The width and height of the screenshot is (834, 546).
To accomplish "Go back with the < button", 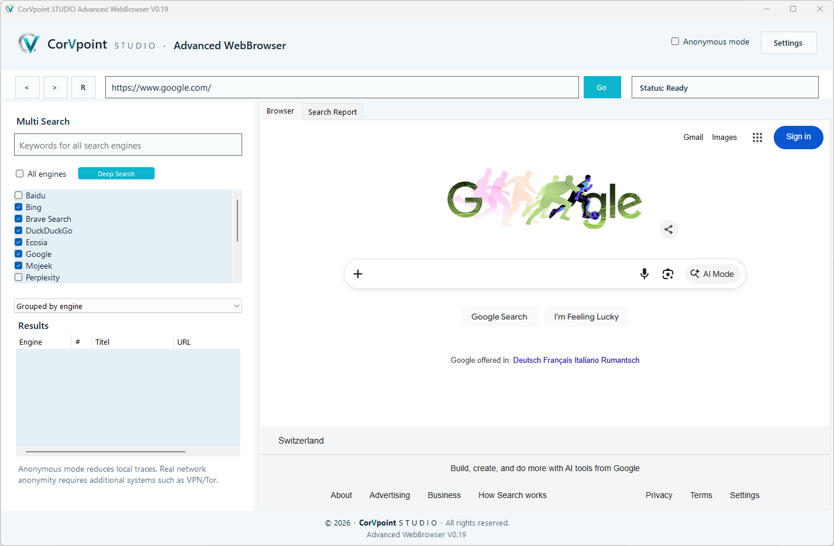I will [x=27, y=87].
